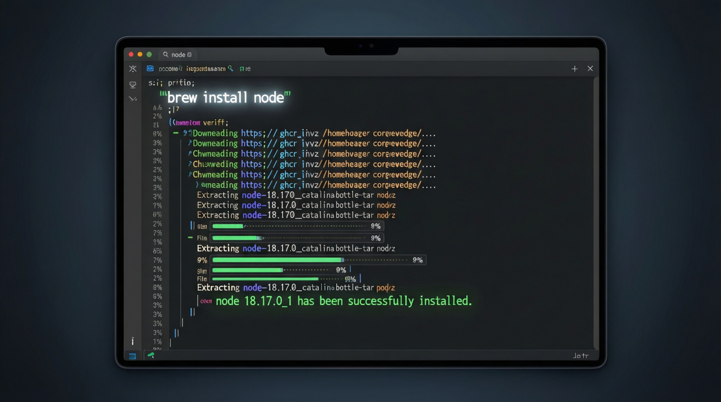Click the small document icon after 'node'

coord(189,55)
